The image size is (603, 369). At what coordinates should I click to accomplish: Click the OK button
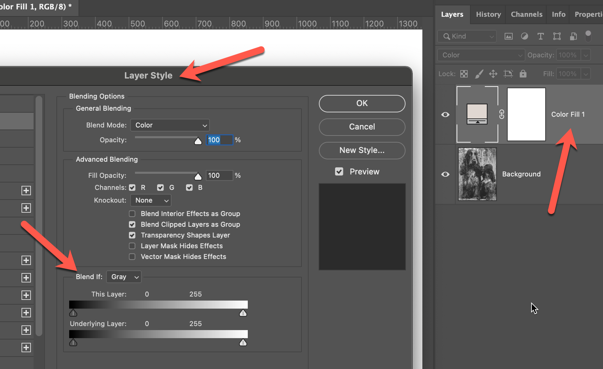(362, 103)
